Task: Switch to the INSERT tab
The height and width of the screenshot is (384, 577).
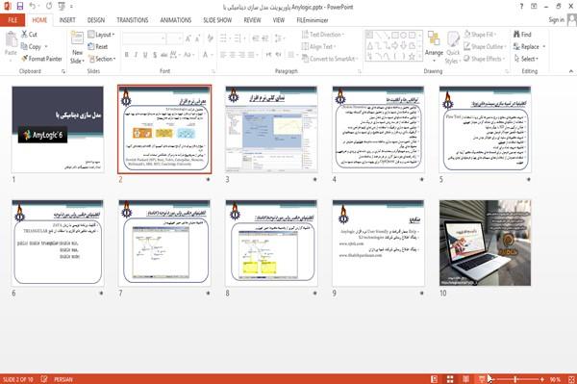Action: coord(67,20)
